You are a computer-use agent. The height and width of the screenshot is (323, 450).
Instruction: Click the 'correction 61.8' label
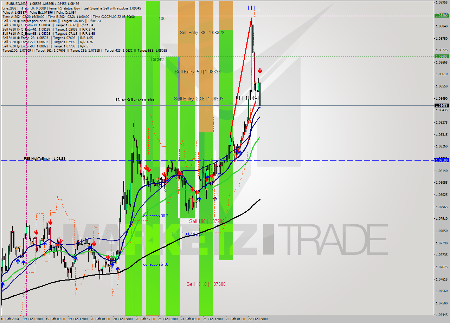[x=156, y=264]
